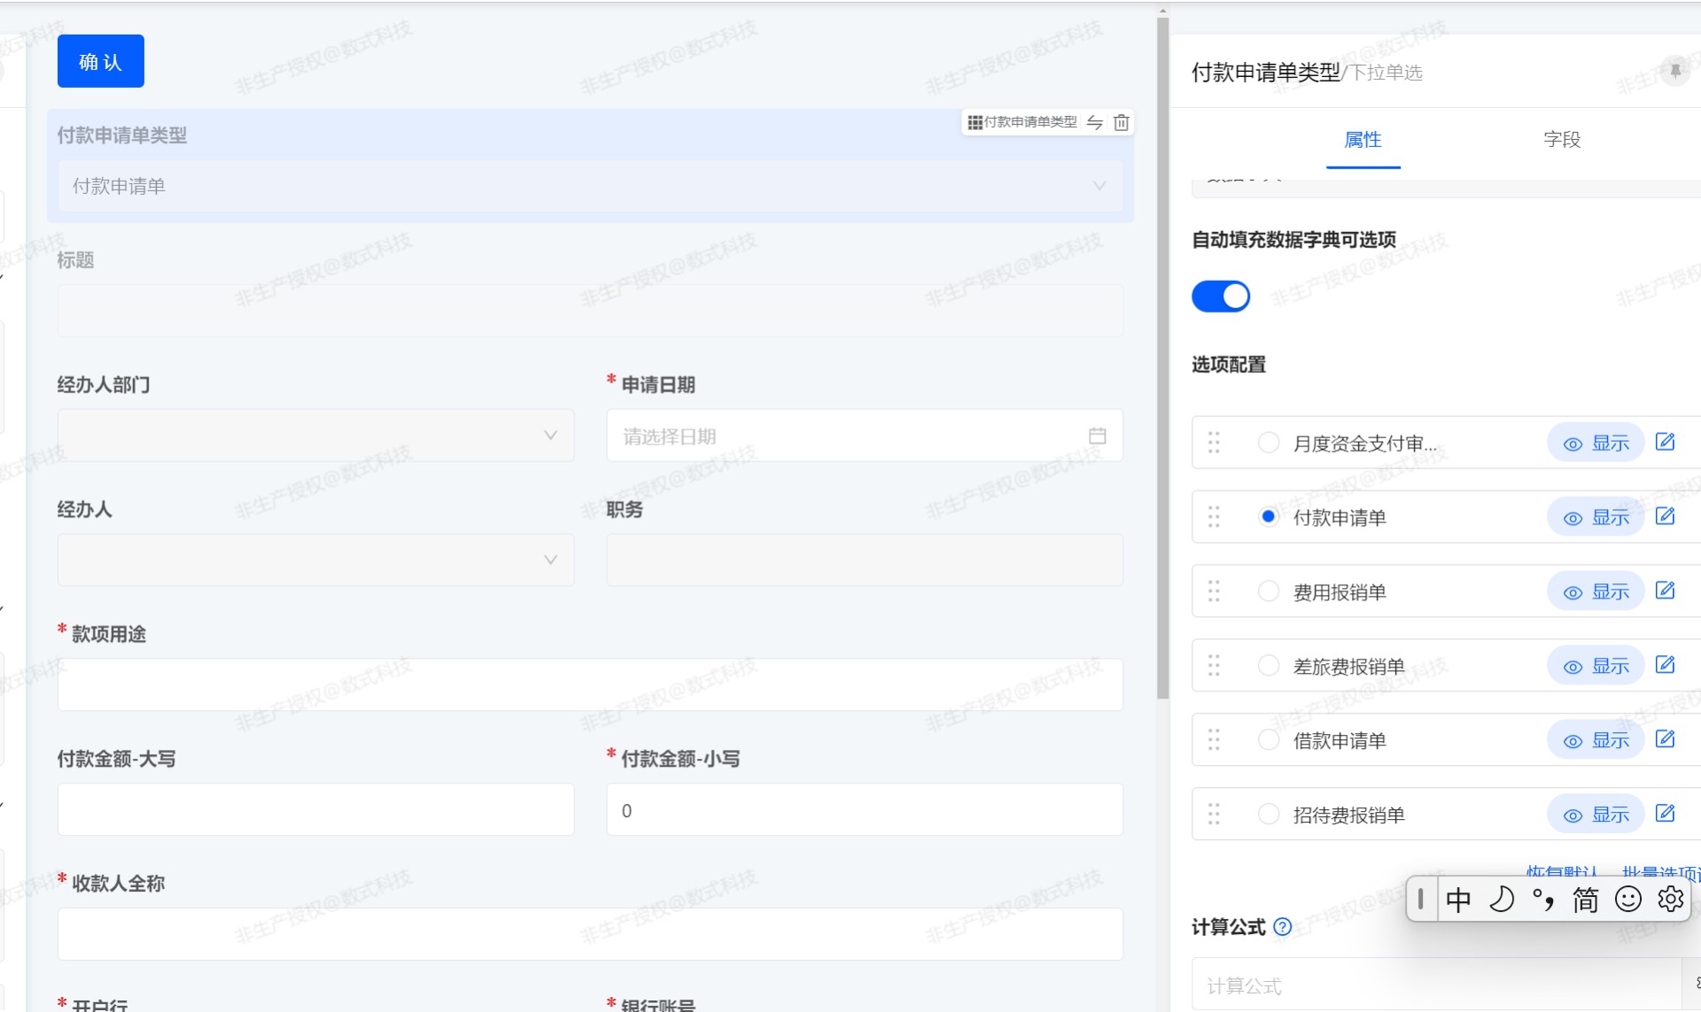
Task: Expand the 经办人部门 dropdown
Action: (x=315, y=436)
